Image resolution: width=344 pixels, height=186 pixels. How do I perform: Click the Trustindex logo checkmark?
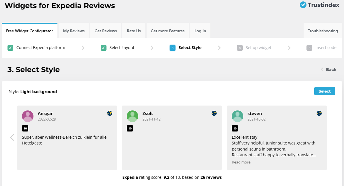(303, 5)
